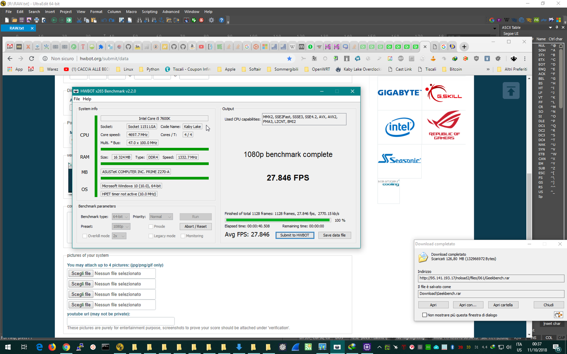Viewport: 567px width, 354px height.
Task: Open the Format menu in UltraEdit
Action: point(96,11)
